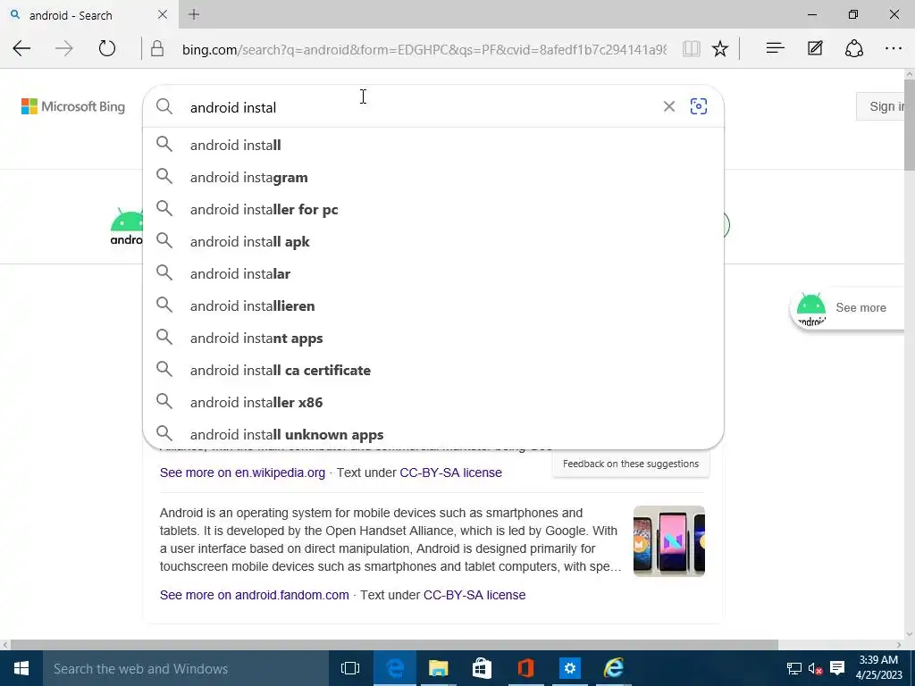Viewport: 915px width, 686px height.
Task: Open the Windows Start menu
Action: coord(21,668)
